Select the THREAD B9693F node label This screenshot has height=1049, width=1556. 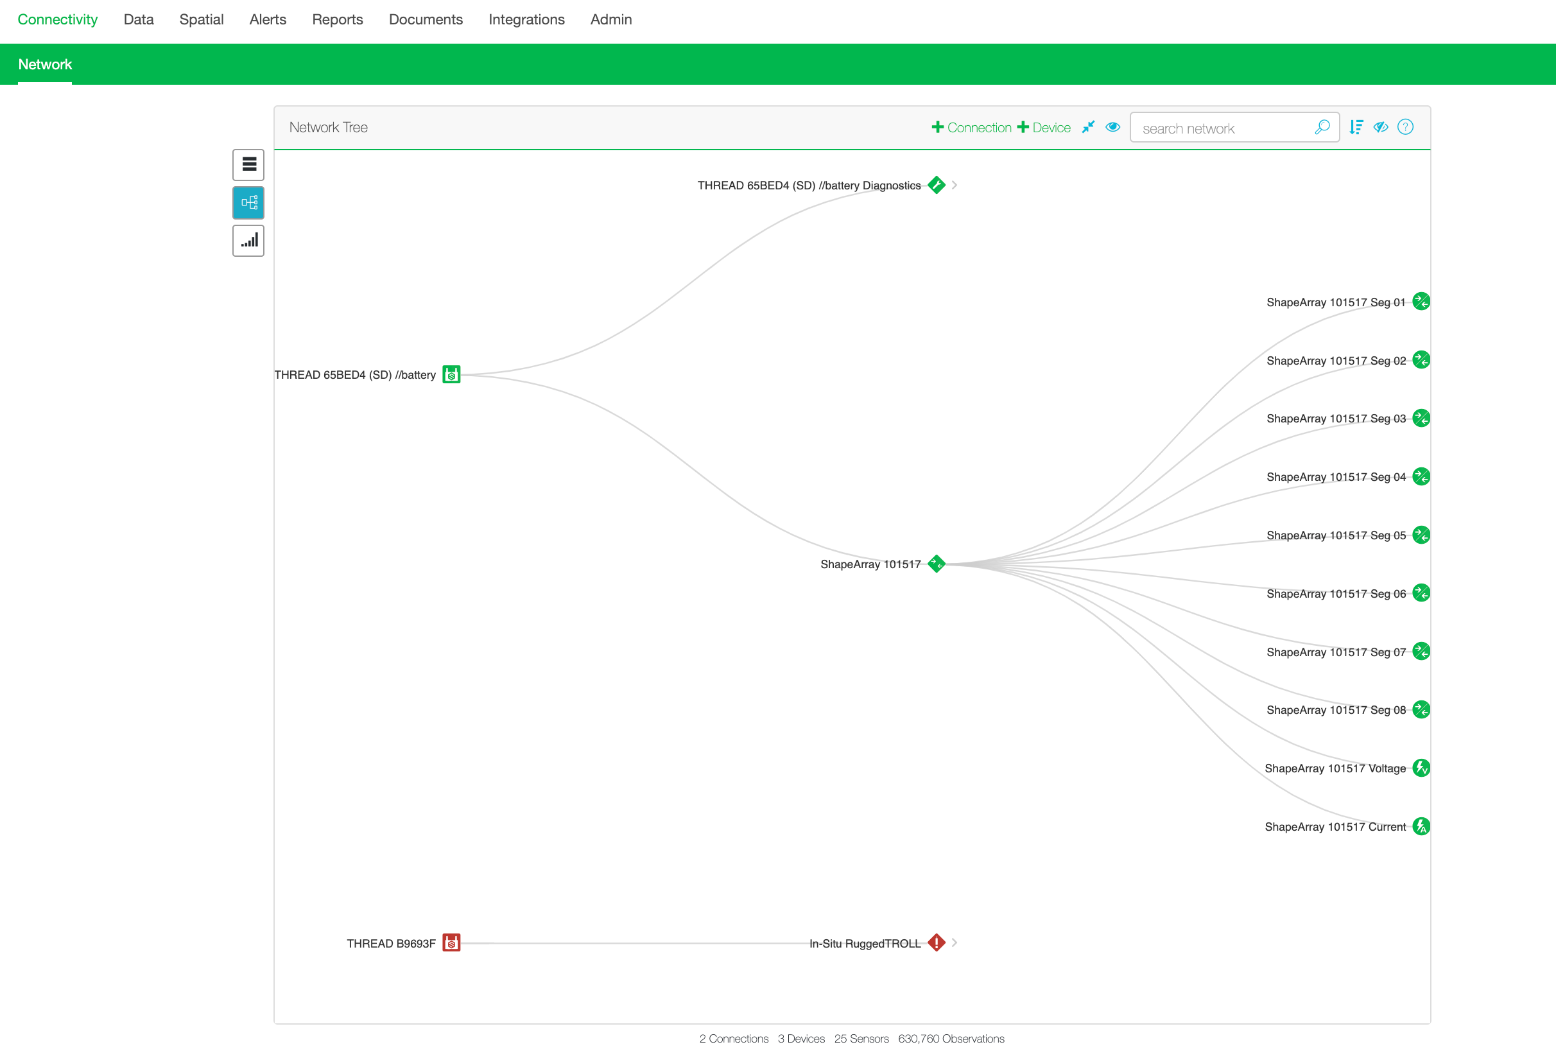click(x=392, y=943)
